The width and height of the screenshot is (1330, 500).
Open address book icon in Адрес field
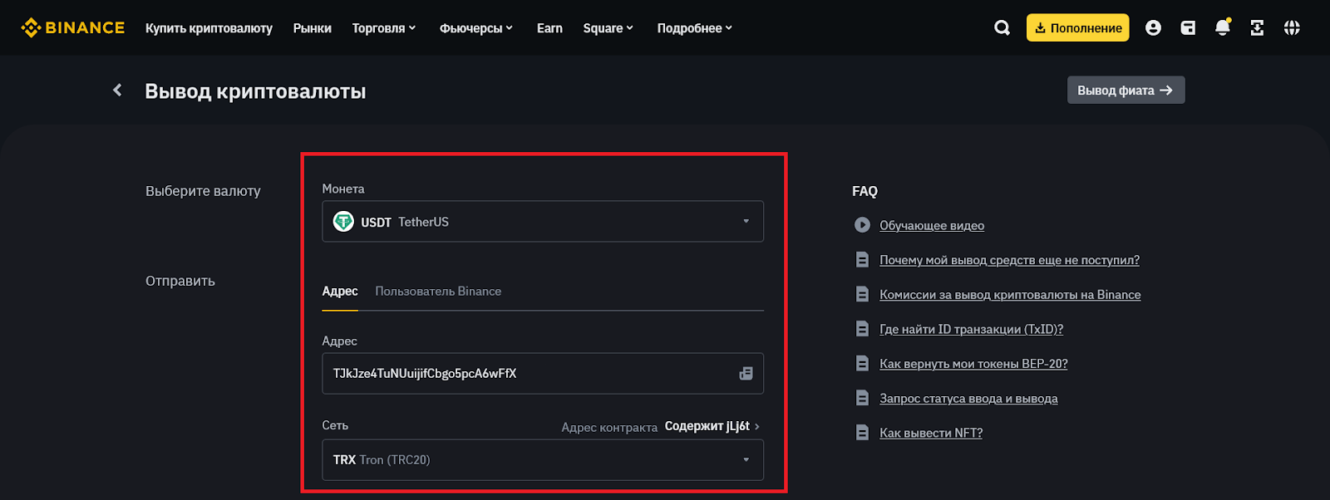[x=746, y=374]
